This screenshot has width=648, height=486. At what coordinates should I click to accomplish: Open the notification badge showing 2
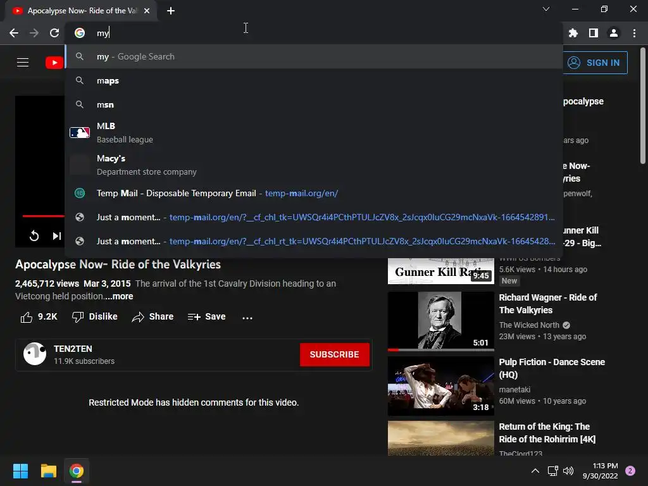pyautogui.click(x=630, y=471)
